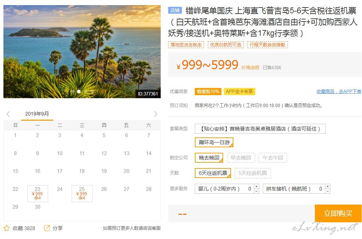Screen dimensions: 362x239
Task: Select the 贴心安排 首晚普吉岛奥卓雅居酒店 package
Action: [x=260, y=129]
